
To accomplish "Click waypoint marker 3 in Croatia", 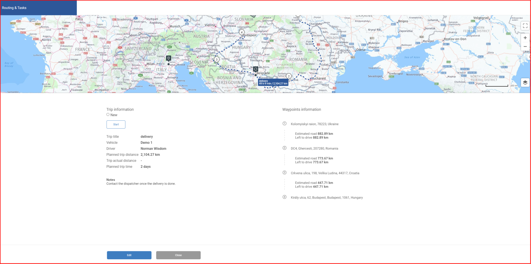I will click(x=217, y=59).
